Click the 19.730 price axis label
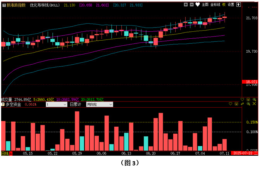Viewport: 259px width, 172px height. point(252,52)
